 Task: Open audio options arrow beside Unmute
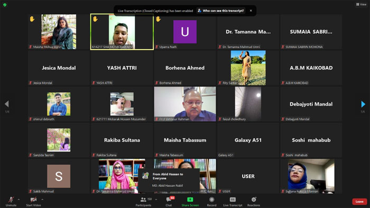[x=18, y=200]
